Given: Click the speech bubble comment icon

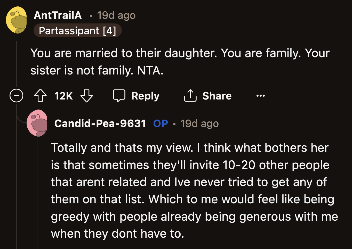Looking at the screenshot, I should 119,95.
